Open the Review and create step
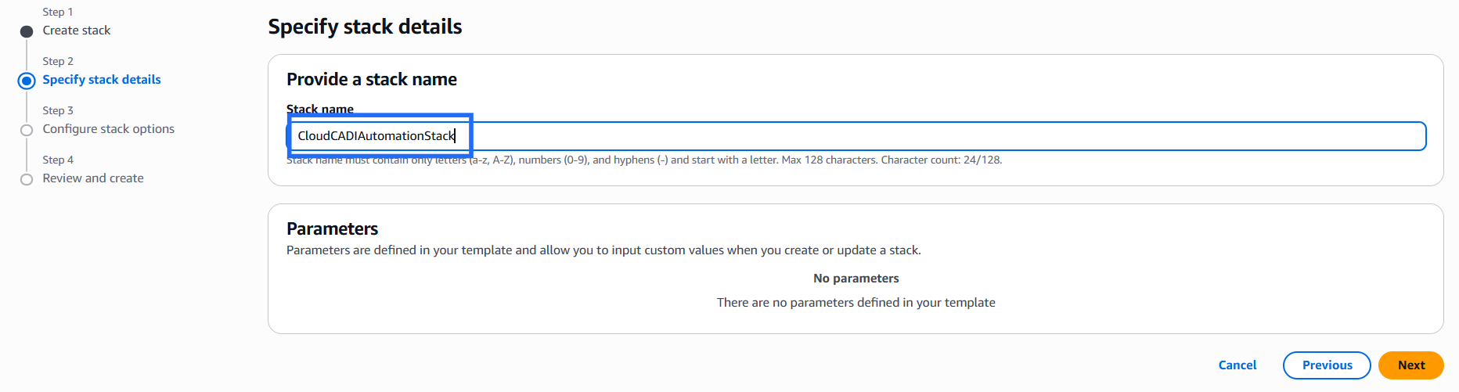The image size is (1459, 392). [92, 178]
